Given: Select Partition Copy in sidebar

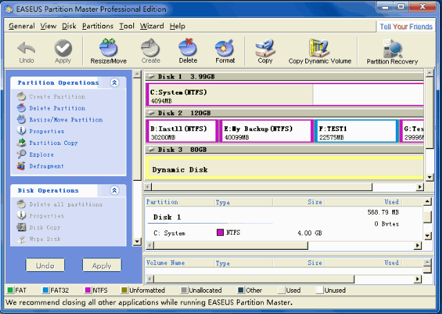Looking at the screenshot, I should (x=48, y=143).
